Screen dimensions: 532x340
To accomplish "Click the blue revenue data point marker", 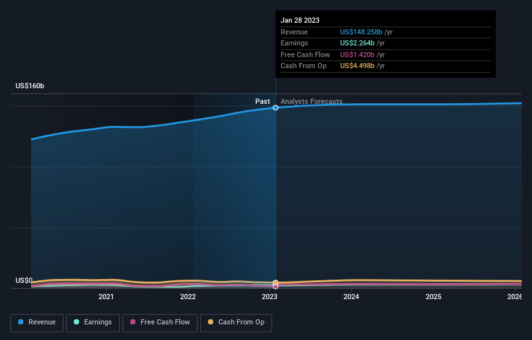I will (x=275, y=108).
